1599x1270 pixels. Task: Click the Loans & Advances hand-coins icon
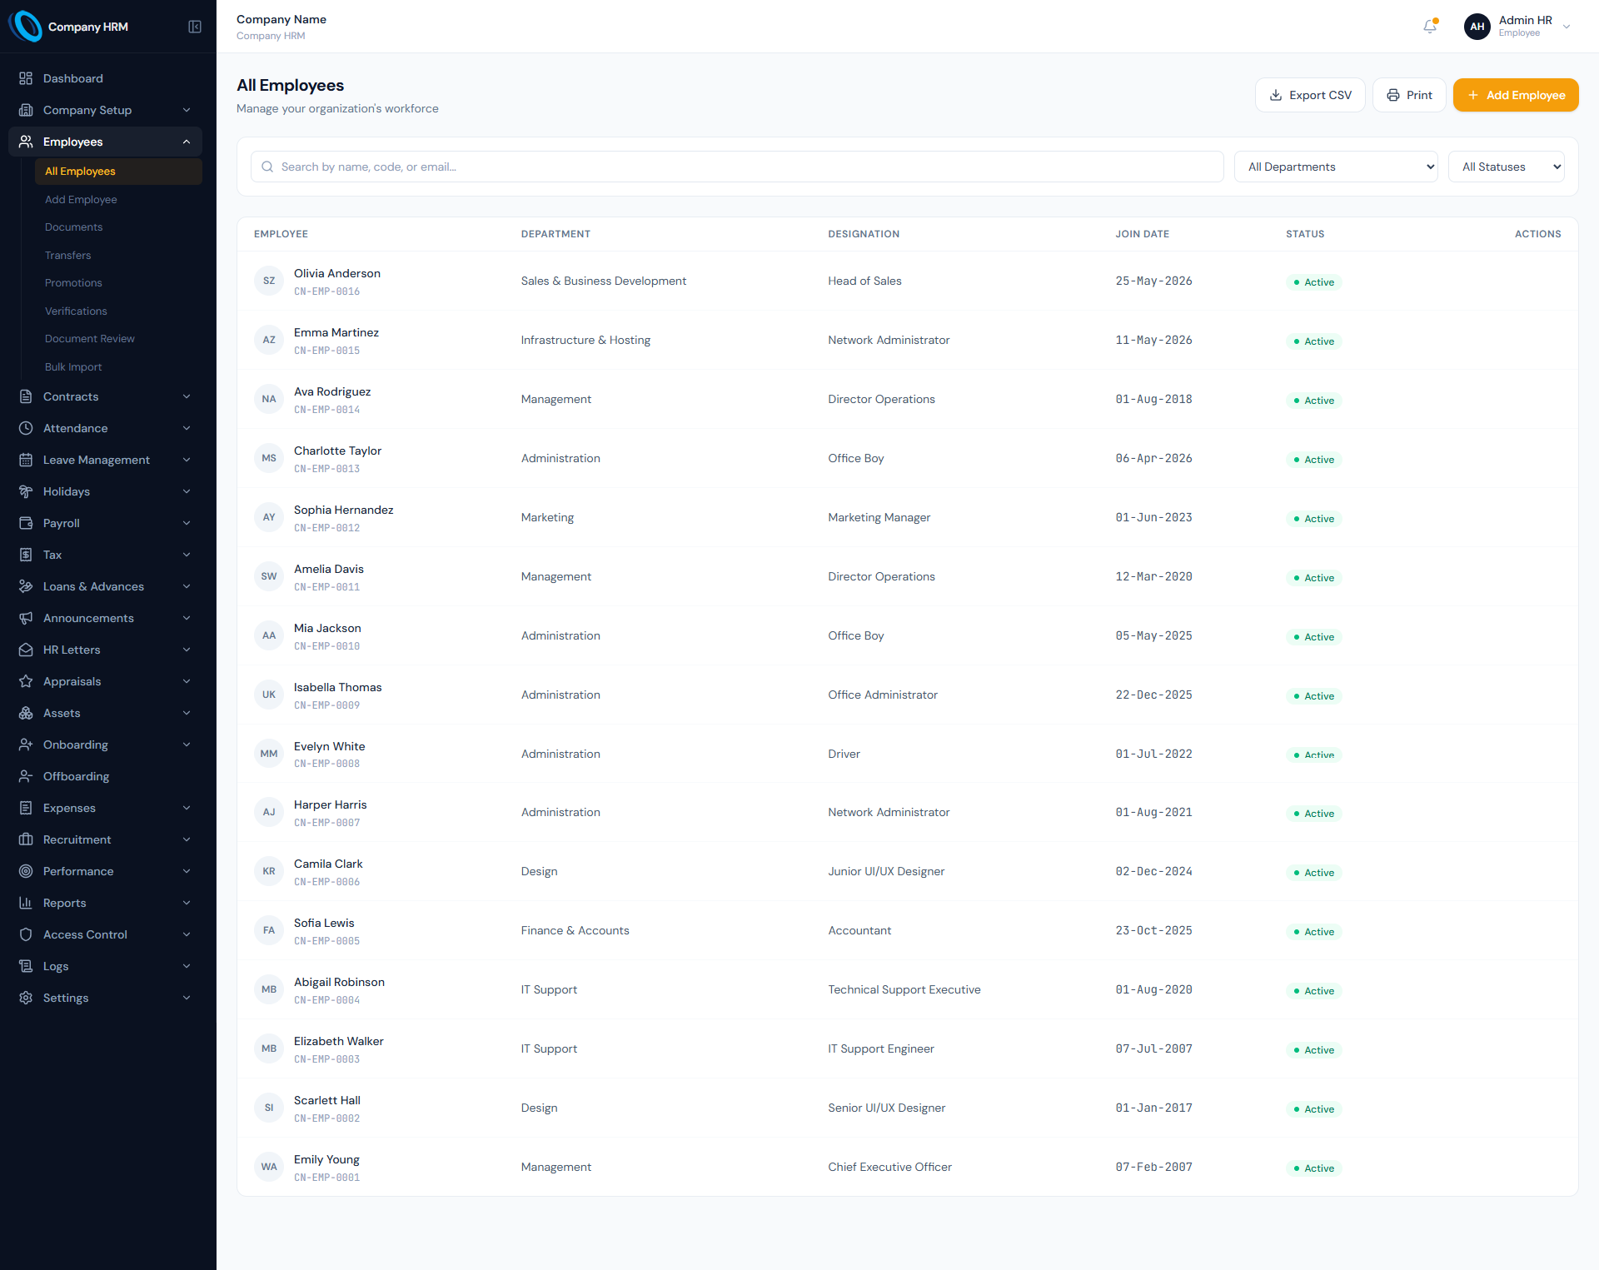click(x=26, y=586)
